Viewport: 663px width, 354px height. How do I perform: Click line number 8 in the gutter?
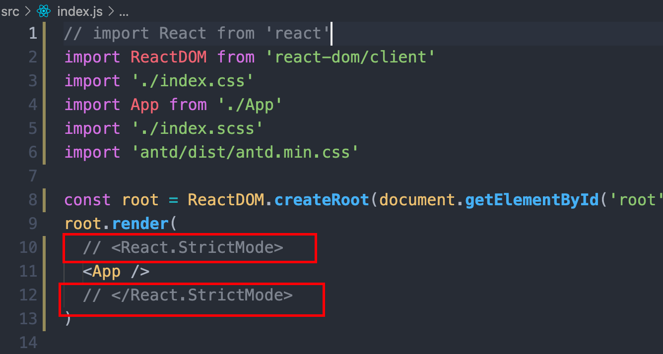click(x=32, y=199)
